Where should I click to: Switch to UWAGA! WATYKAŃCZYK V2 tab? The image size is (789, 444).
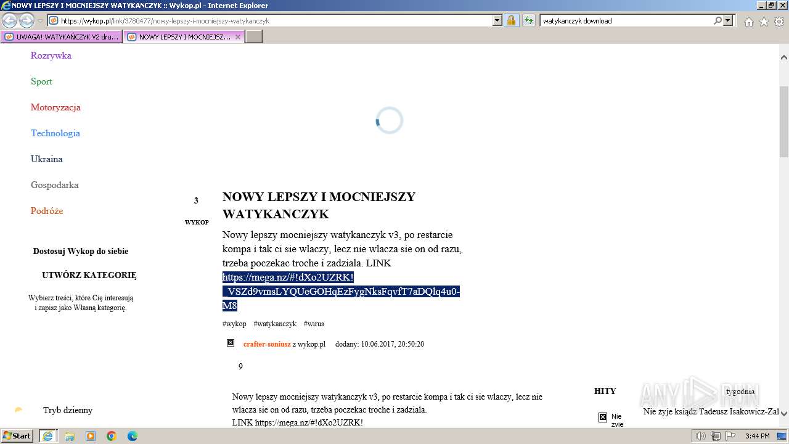pyautogui.click(x=62, y=37)
